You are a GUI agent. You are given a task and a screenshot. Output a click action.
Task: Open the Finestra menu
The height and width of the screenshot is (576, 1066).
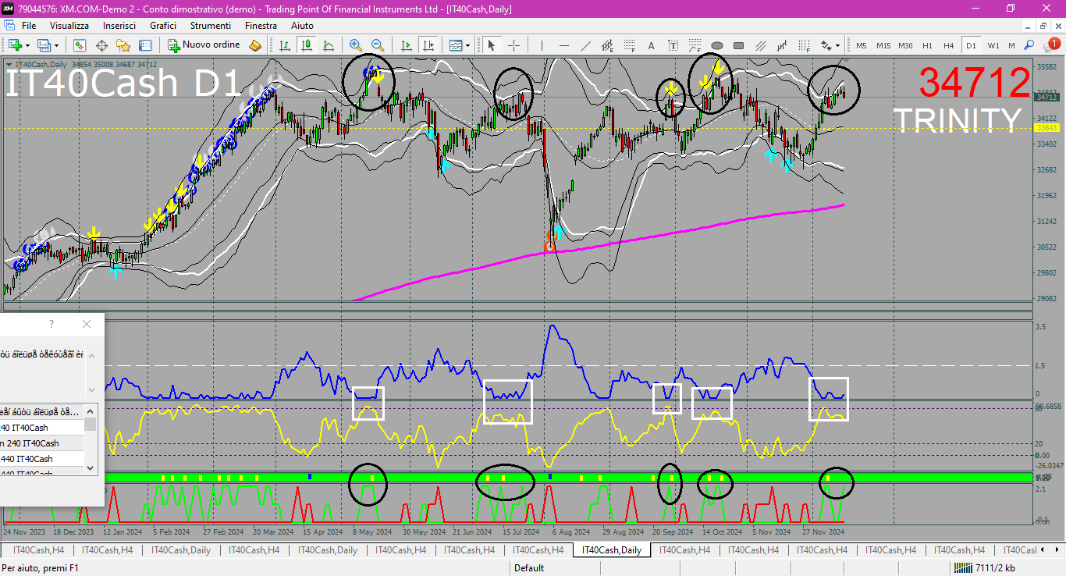coord(261,25)
